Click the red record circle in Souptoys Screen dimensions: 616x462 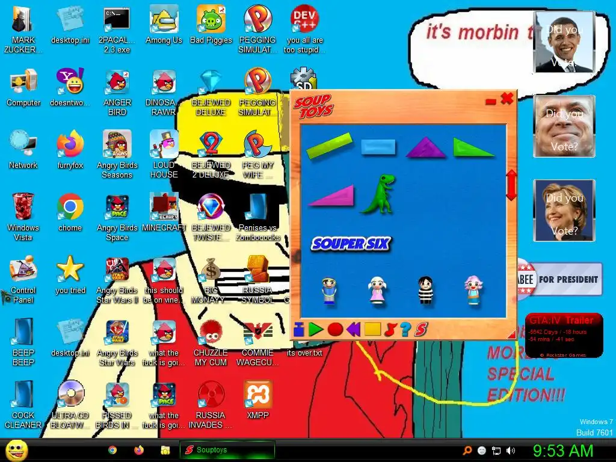pos(335,329)
